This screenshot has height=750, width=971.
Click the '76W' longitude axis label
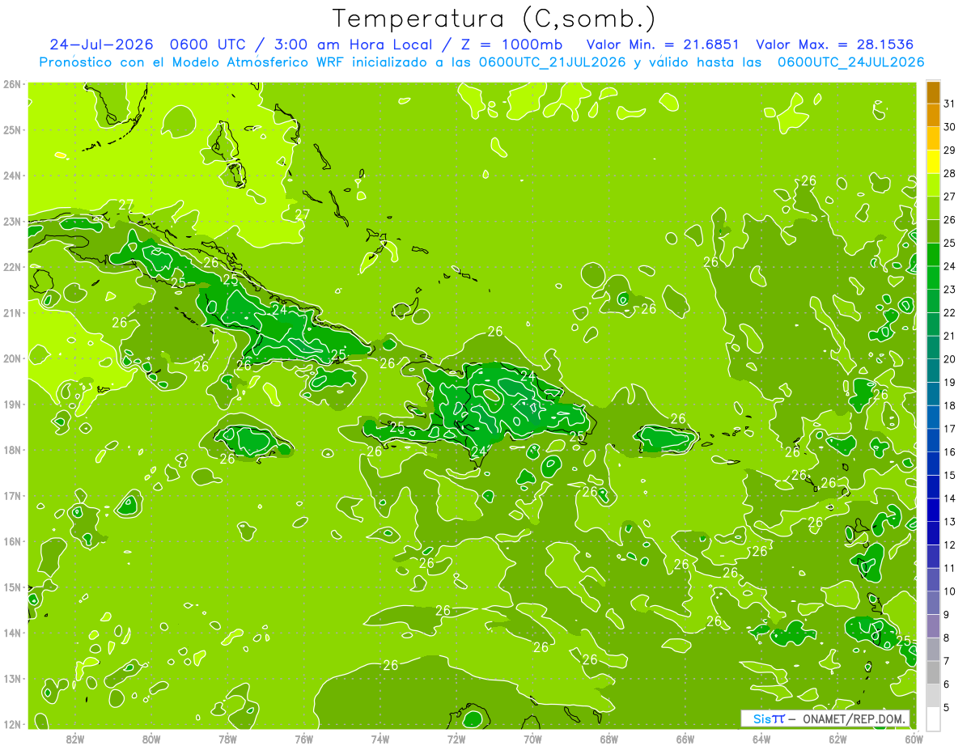click(304, 739)
